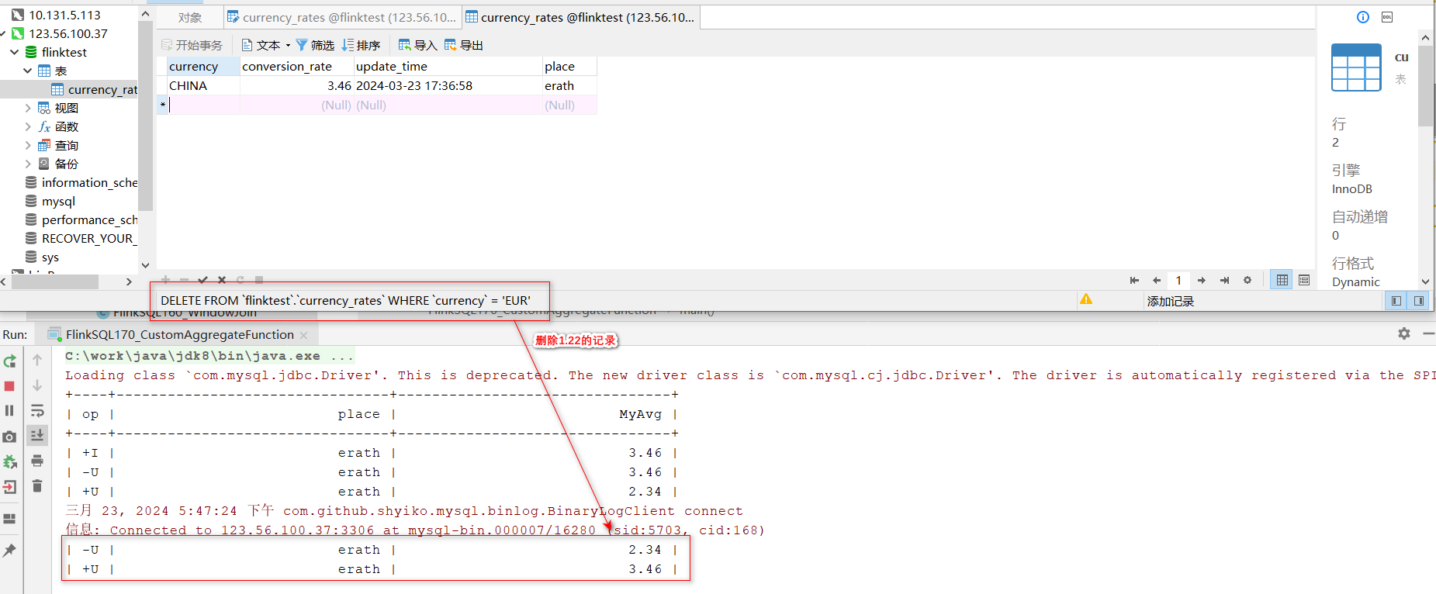
Task: Add a record with the plus icon
Action: coord(165,280)
